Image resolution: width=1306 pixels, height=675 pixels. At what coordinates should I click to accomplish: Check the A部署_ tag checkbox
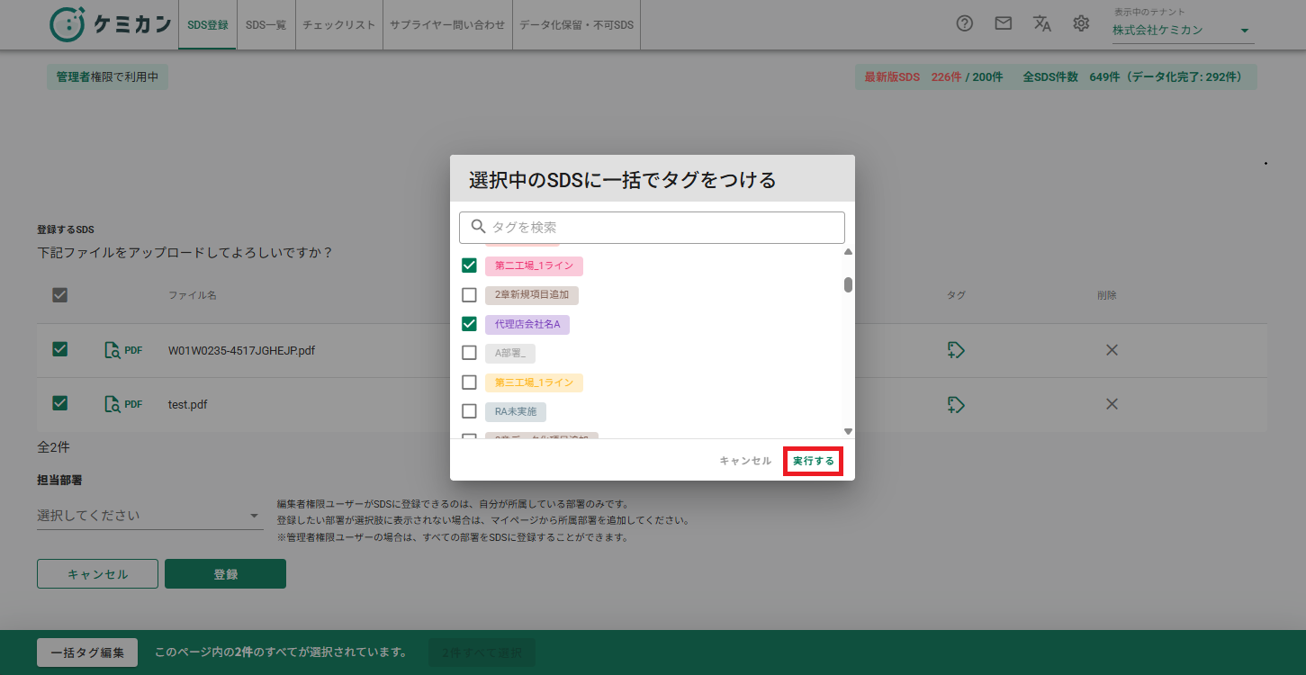point(469,353)
